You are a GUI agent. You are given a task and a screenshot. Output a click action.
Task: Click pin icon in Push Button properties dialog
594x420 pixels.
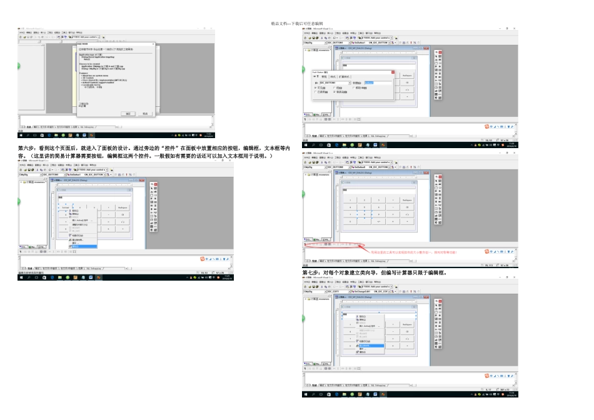pyautogui.click(x=315, y=76)
